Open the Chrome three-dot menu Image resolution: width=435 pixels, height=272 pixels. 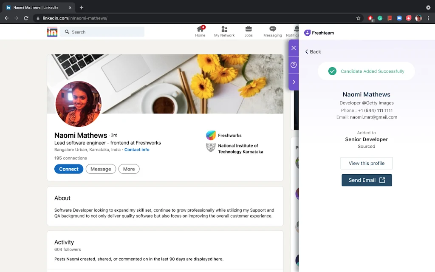coord(428,18)
